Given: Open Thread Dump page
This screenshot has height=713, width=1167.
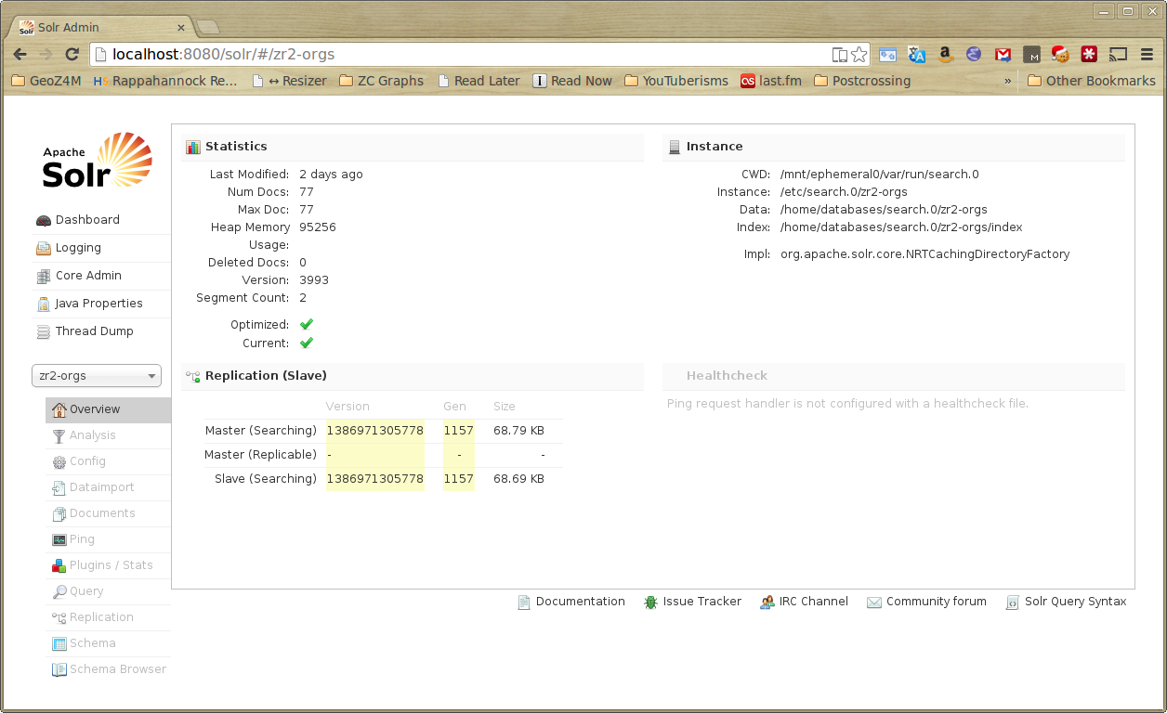Looking at the screenshot, I should coord(94,331).
